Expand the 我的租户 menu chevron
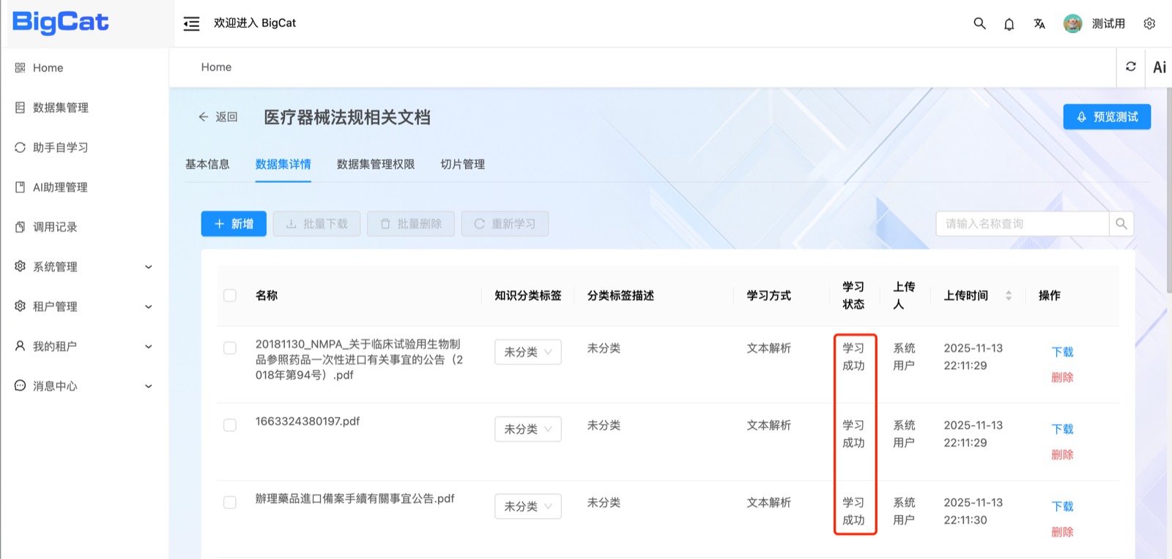Image resolution: width=1172 pixels, height=559 pixels. point(149,346)
